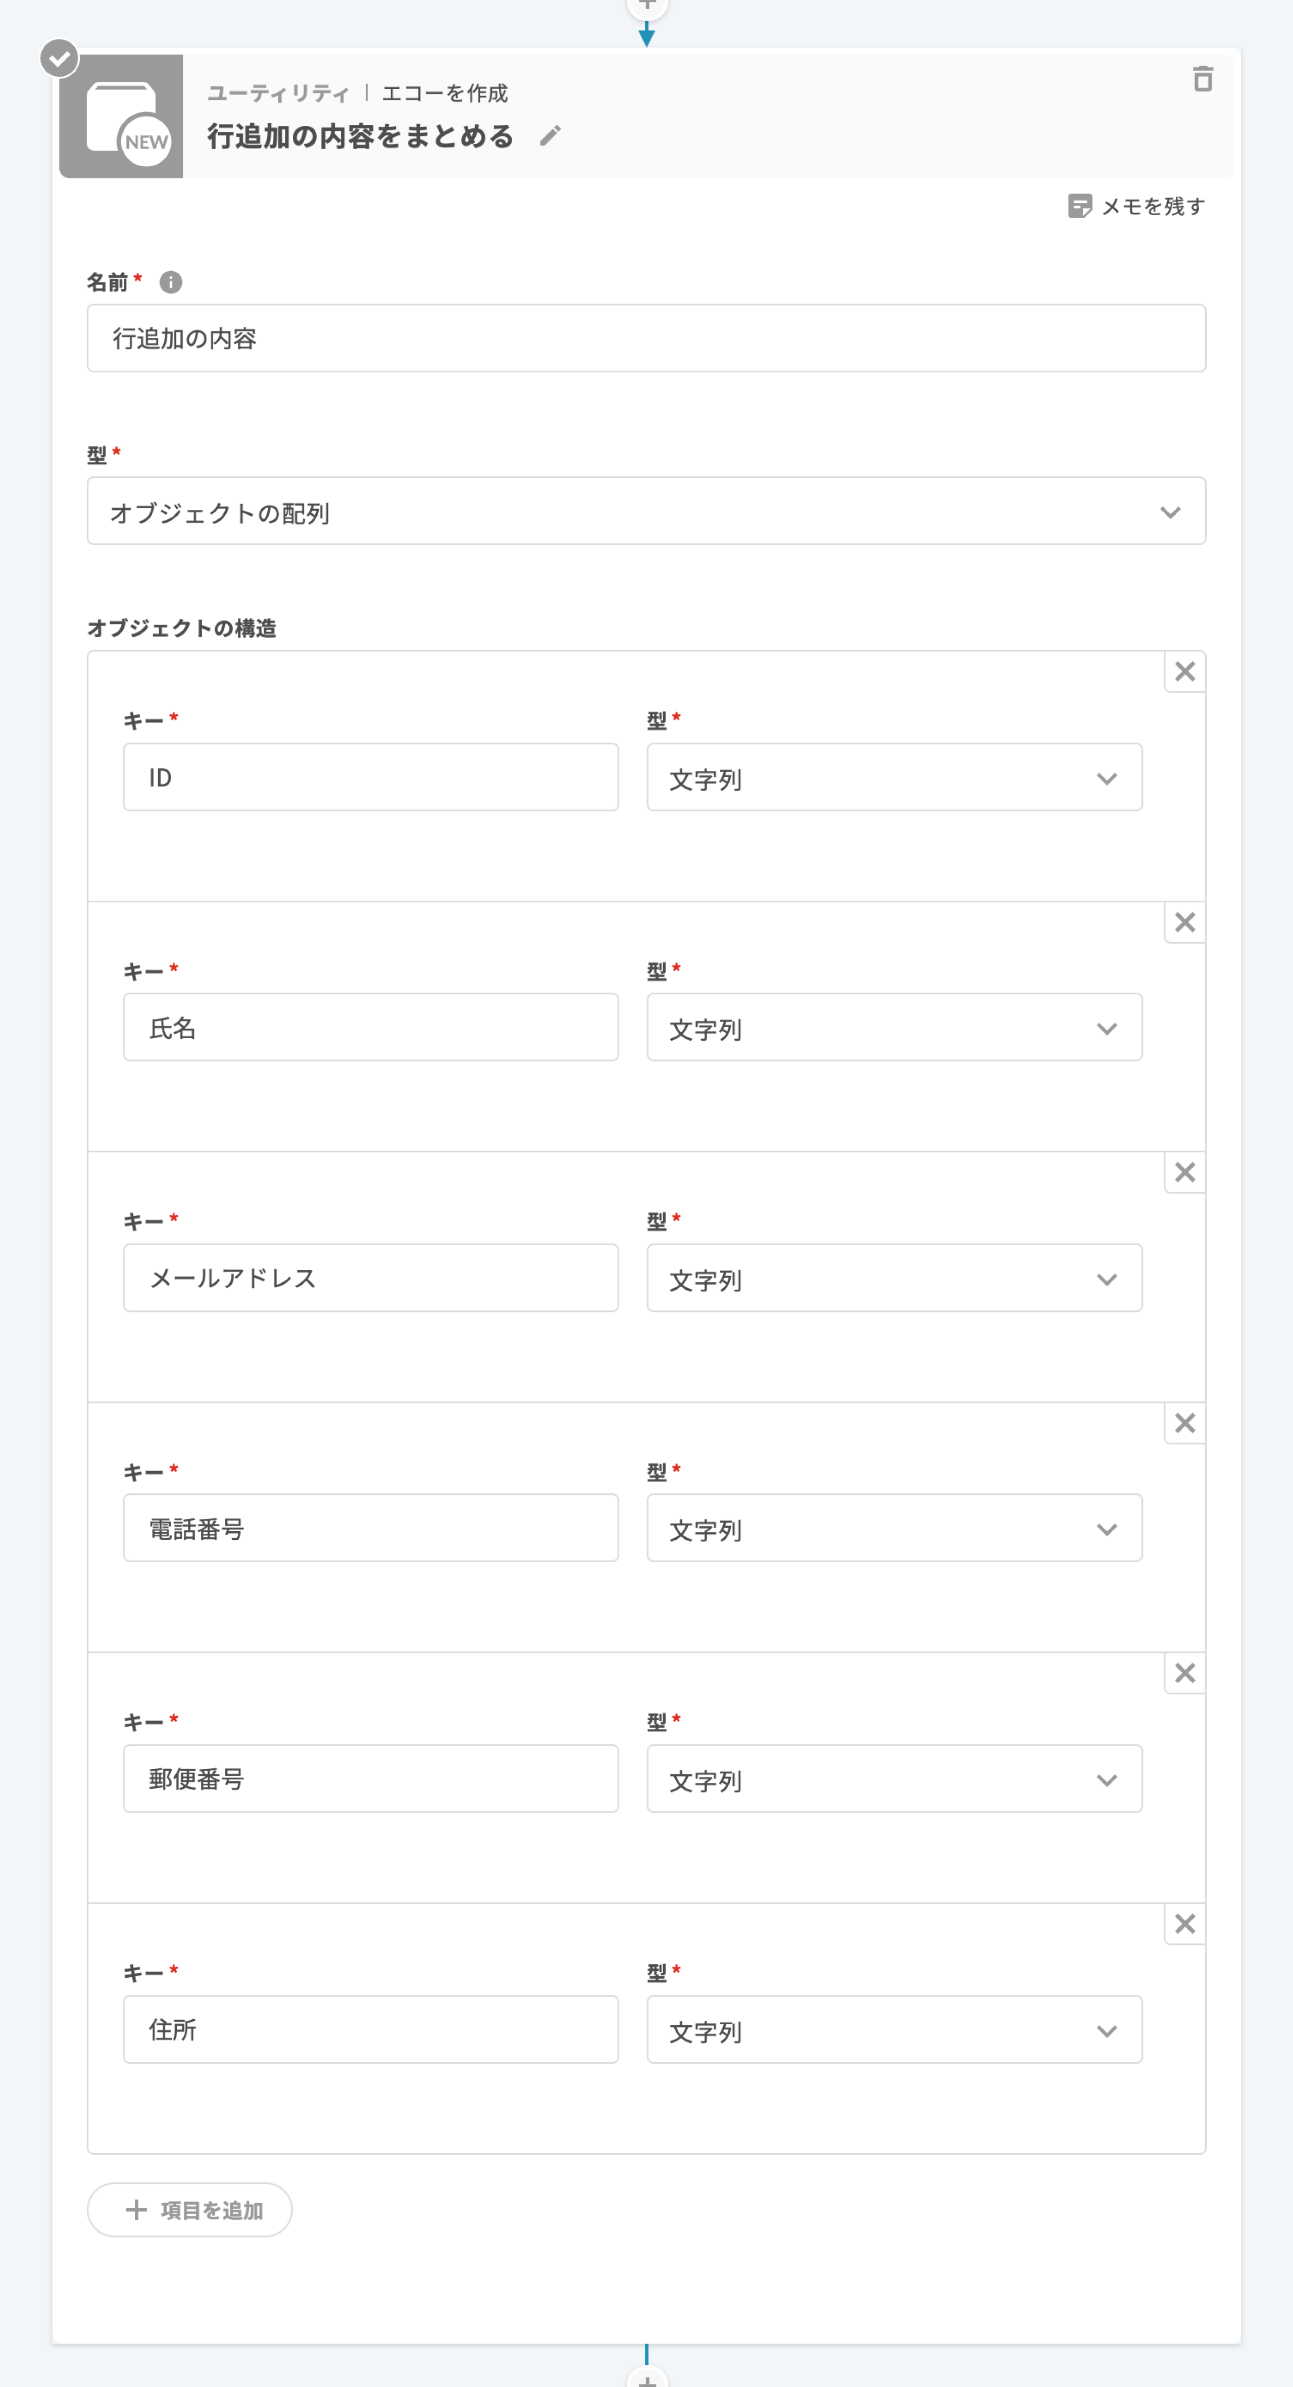The height and width of the screenshot is (2387, 1293).
Task: Remove the ID key row
Action: tap(1184, 672)
